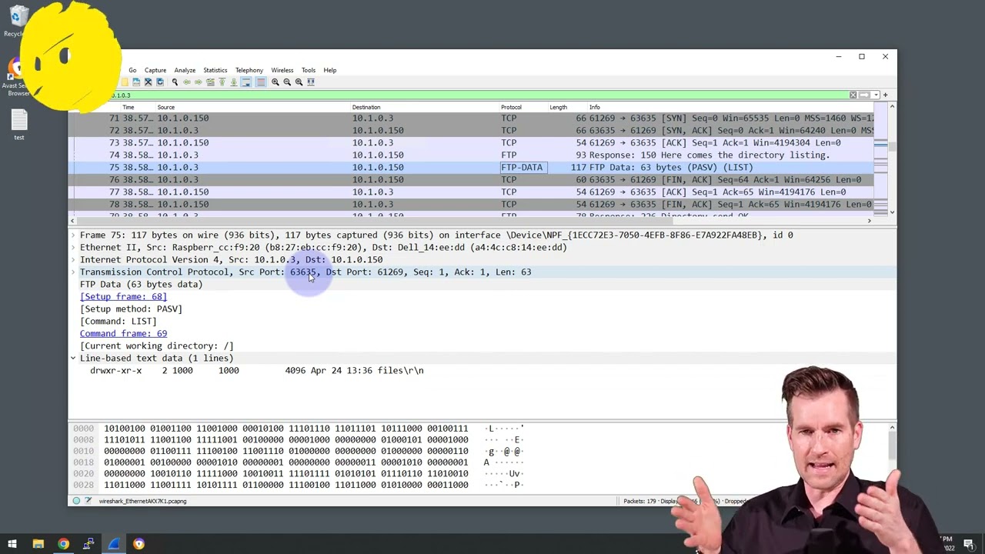This screenshot has width=985, height=554.
Task: Go back in packet history arrow
Action: (187, 82)
